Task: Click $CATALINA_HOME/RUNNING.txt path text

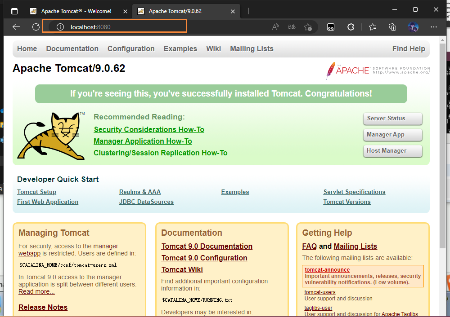Action: point(197,300)
